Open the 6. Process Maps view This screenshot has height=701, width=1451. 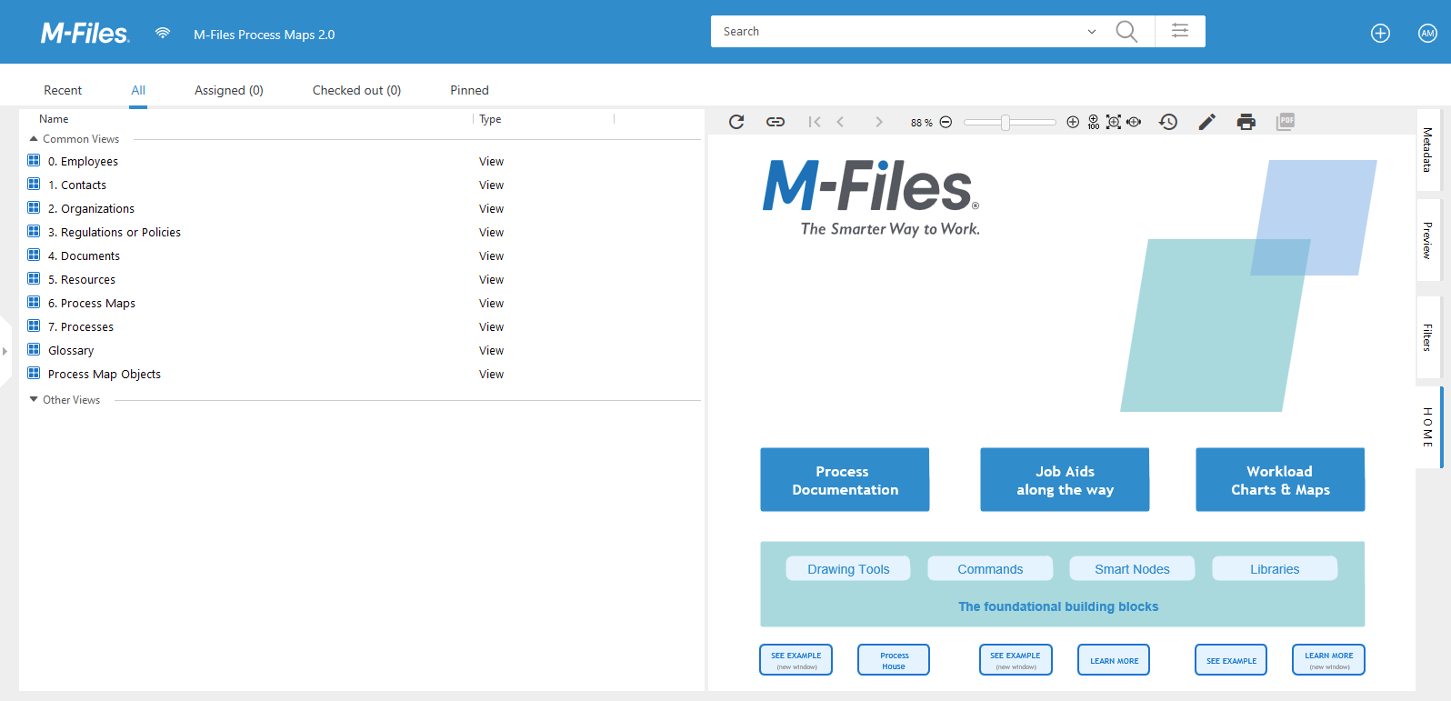[x=92, y=304]
